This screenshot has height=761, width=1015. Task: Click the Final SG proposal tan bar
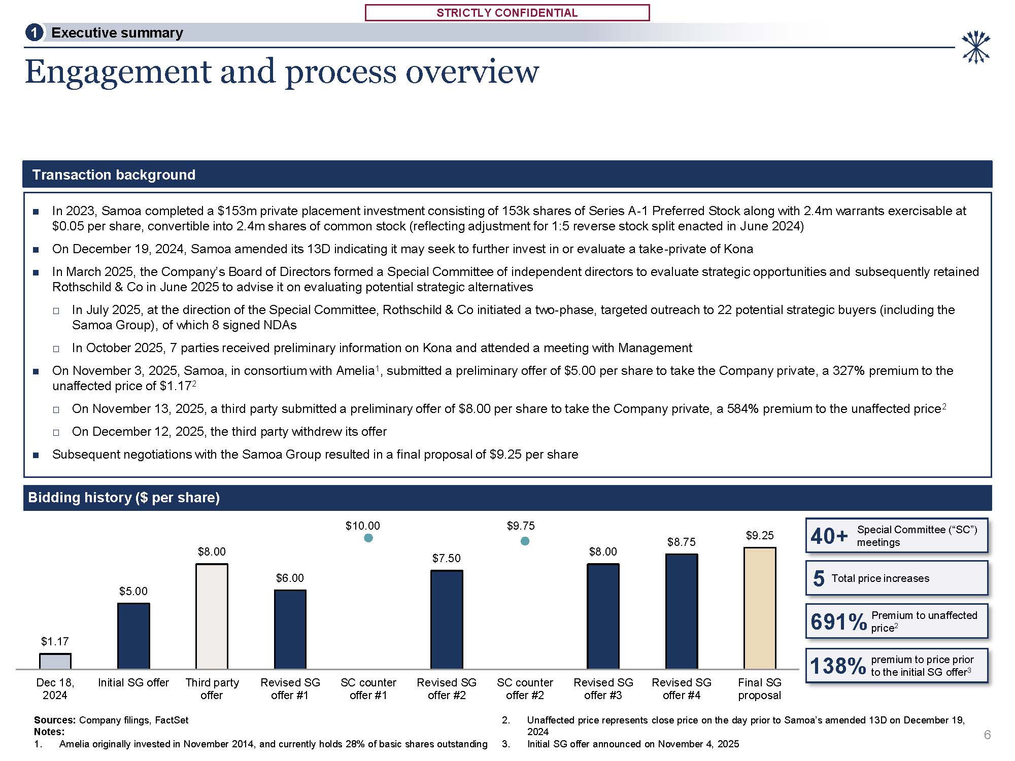[x=759, y=608]
